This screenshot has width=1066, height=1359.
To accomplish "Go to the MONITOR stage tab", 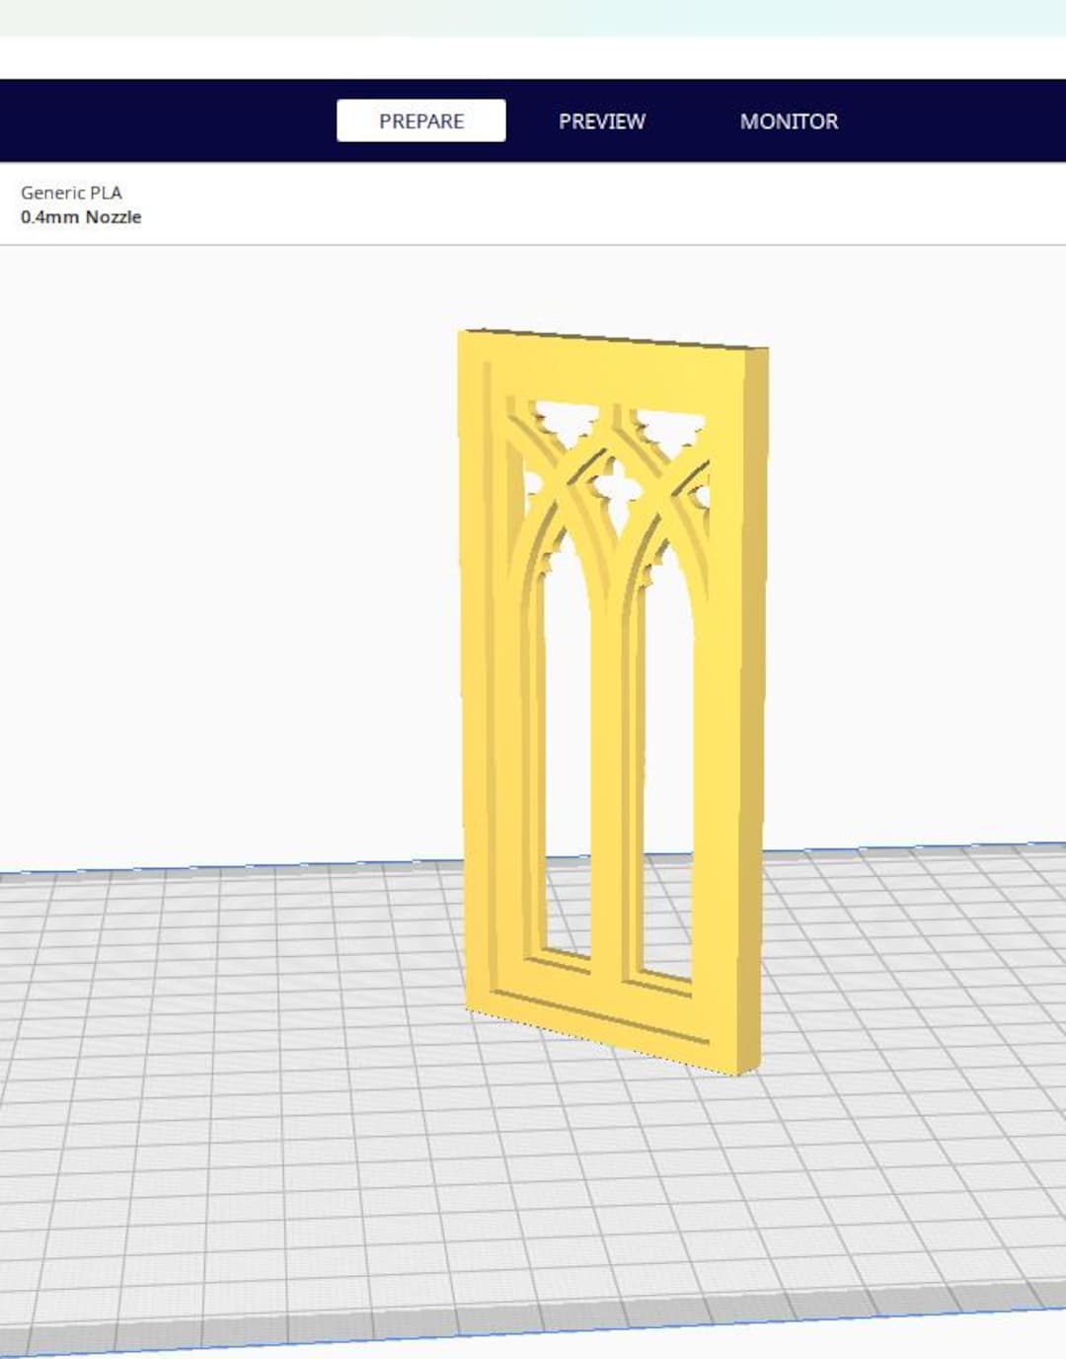I will (789, 120).
